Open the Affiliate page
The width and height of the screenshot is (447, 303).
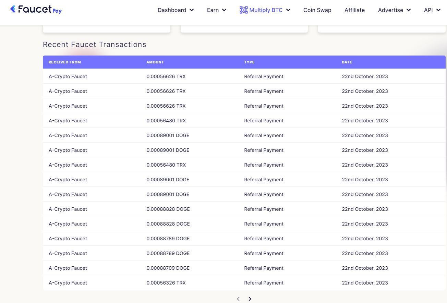pos(354,10)
